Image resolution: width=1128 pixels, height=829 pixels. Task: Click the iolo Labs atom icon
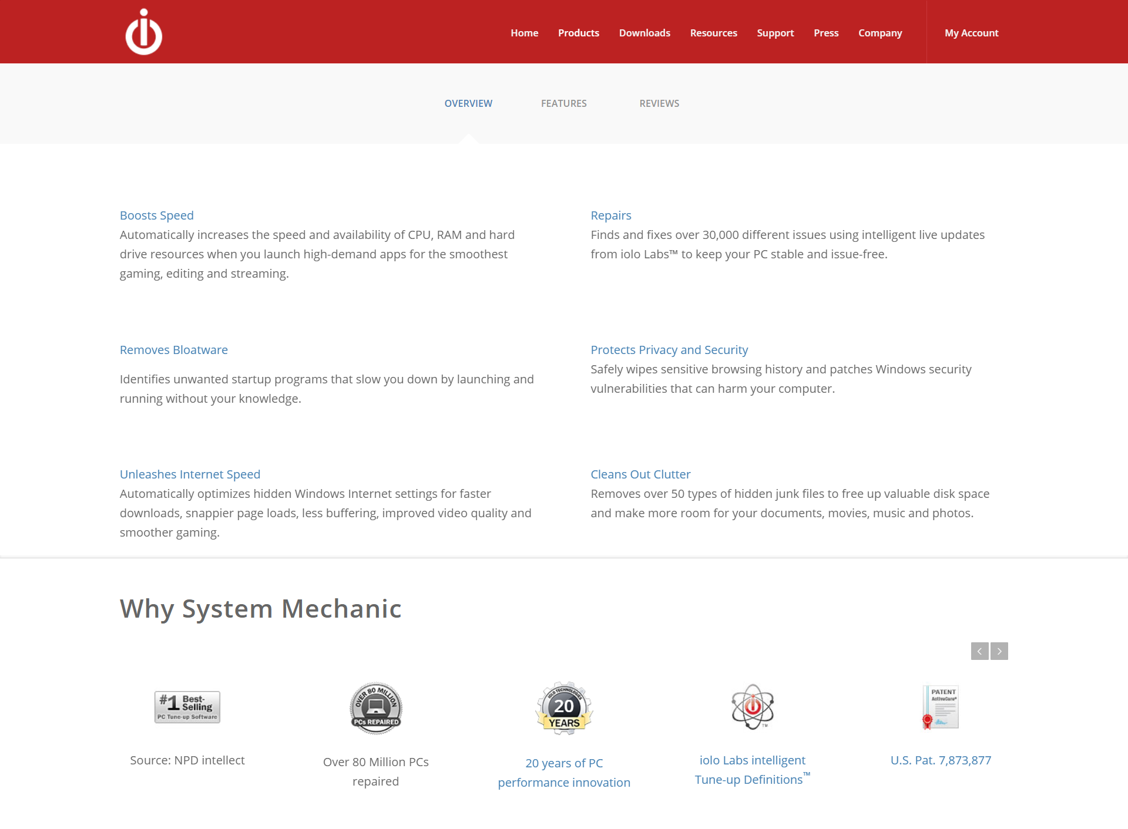coord(753,707)
